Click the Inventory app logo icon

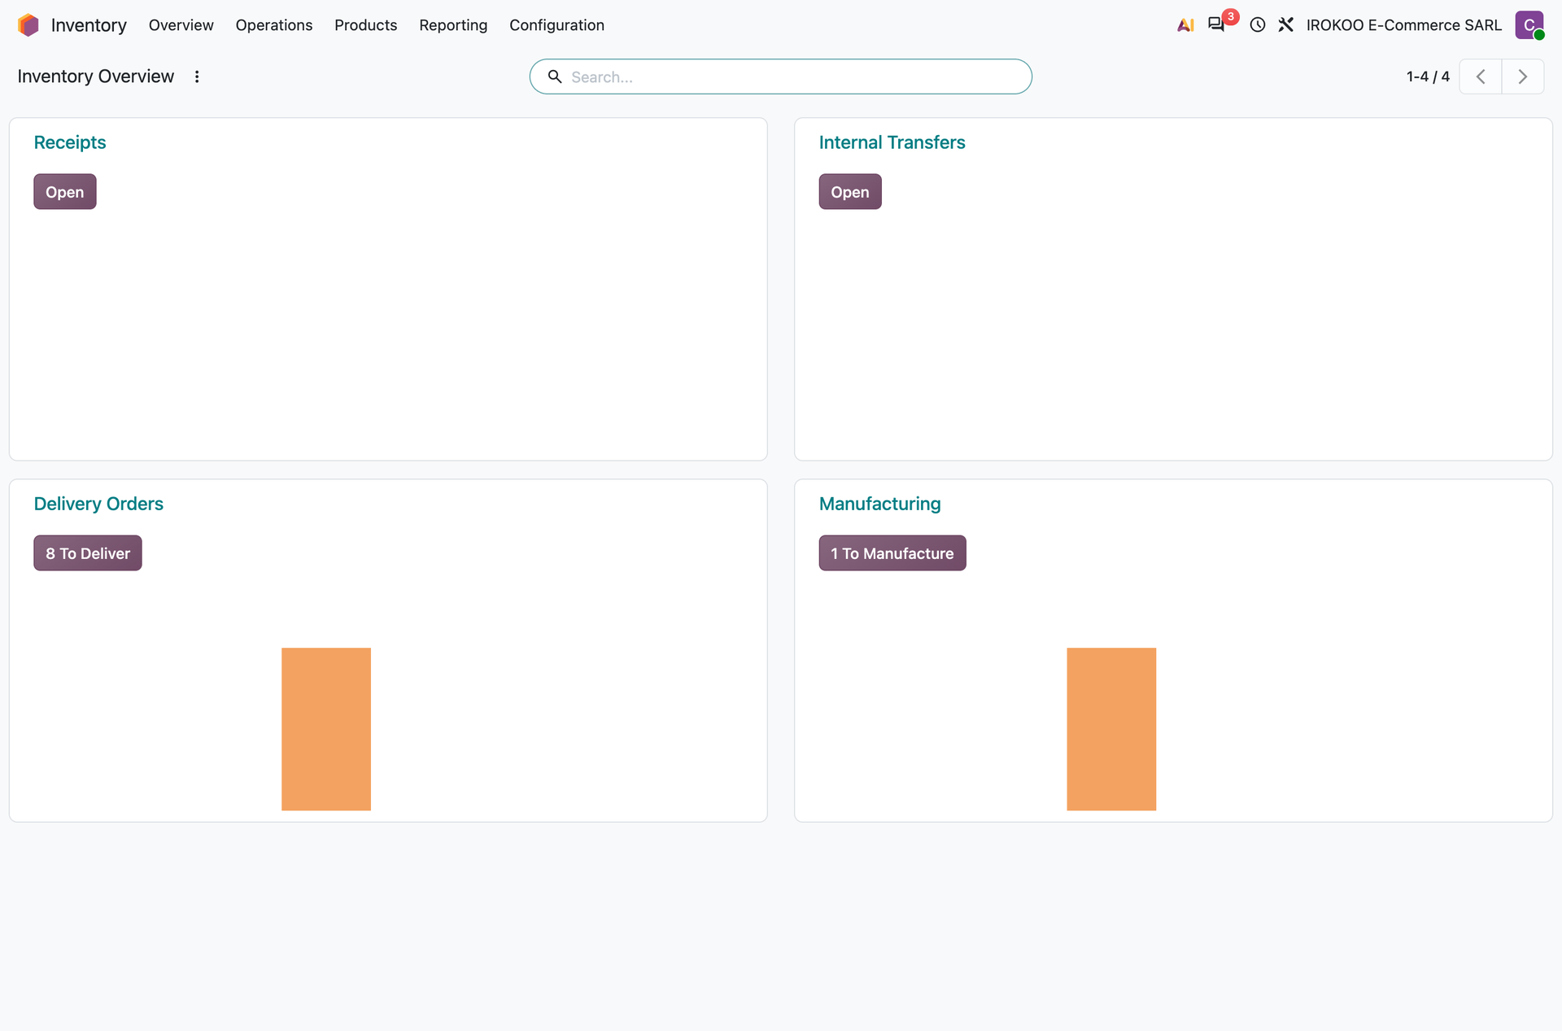click(x=28, y=25)
